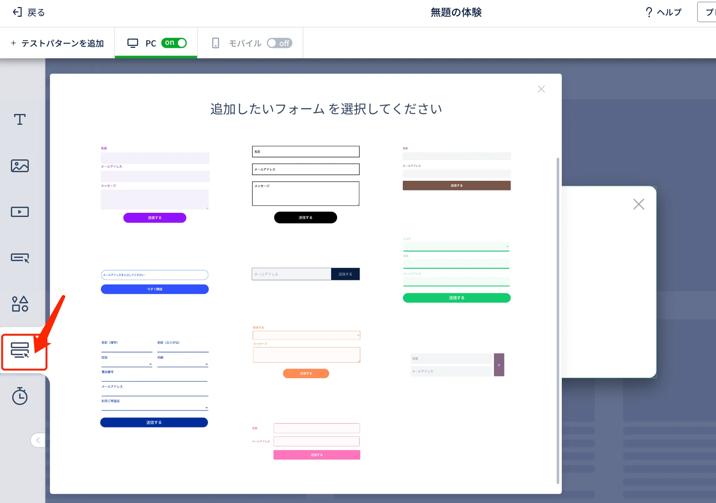716x503 pixels.
Task: Select the Countdown timer tool
Action: (x=20, y=396)
